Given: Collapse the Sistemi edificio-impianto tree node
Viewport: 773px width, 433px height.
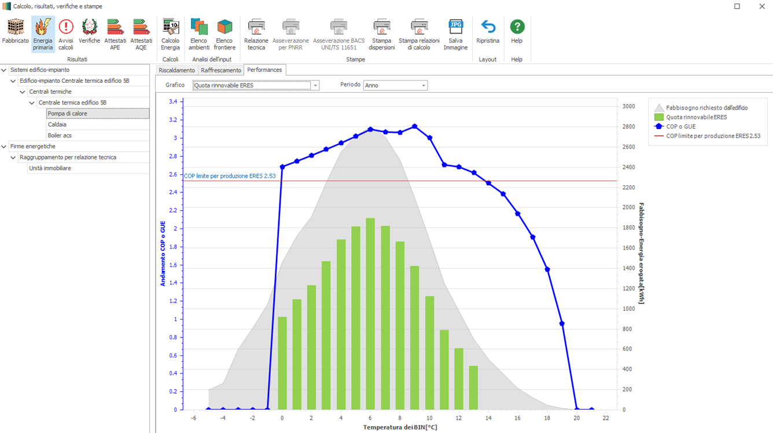Looking at the screenshot, I should click(4, 70).
